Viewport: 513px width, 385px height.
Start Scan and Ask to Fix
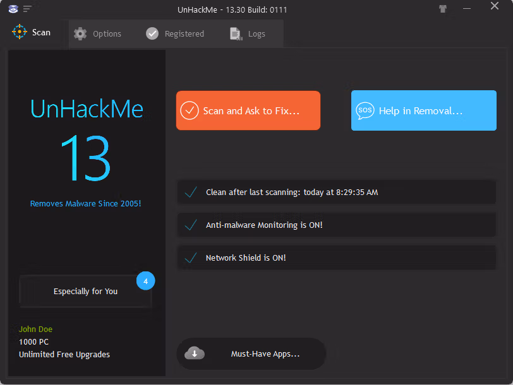pos(248,110)
